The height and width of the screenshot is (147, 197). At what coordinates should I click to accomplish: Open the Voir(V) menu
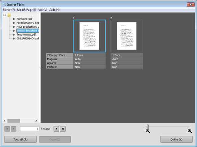43,10
